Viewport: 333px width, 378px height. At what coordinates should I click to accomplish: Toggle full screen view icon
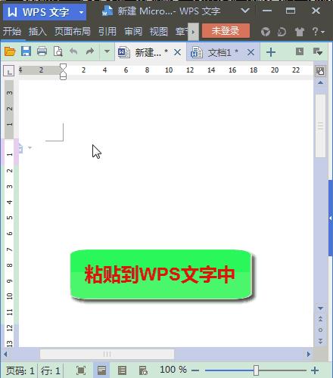coord(81,370)
